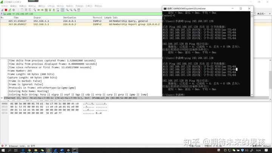Restart the current capture
The width and height of the screenshot is (272, 153).
point(10,10)
